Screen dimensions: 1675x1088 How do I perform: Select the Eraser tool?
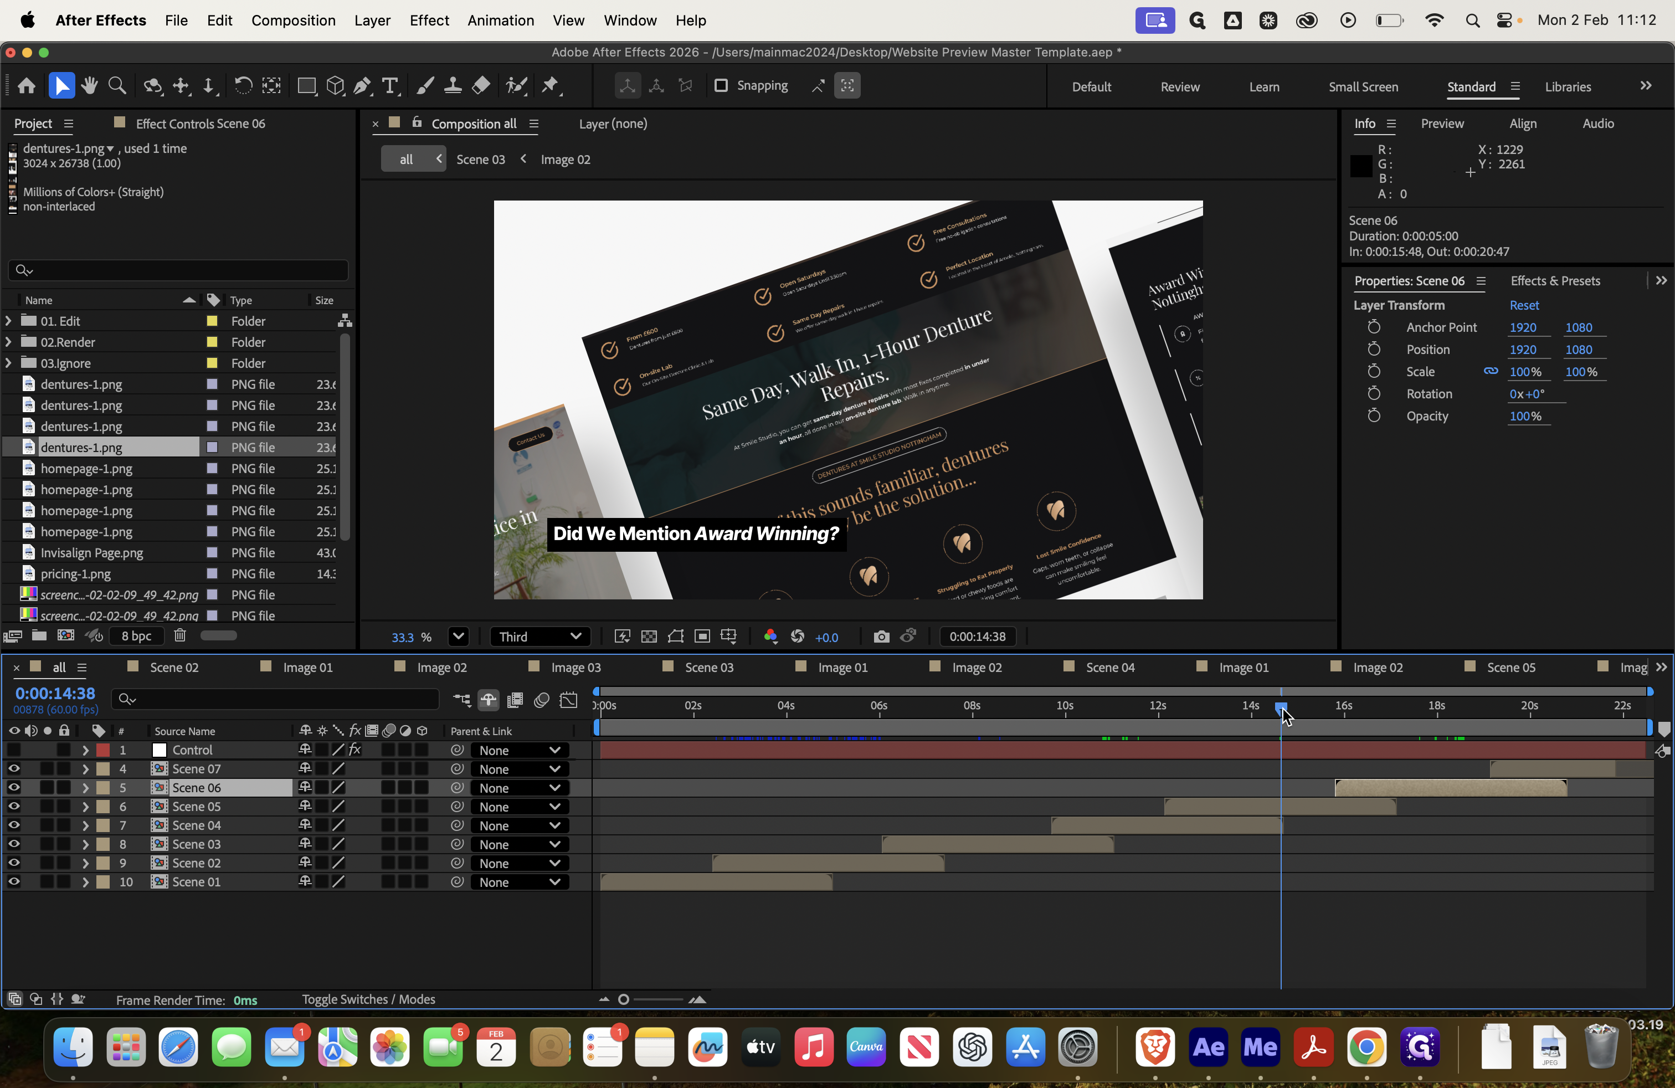(481, 86)
